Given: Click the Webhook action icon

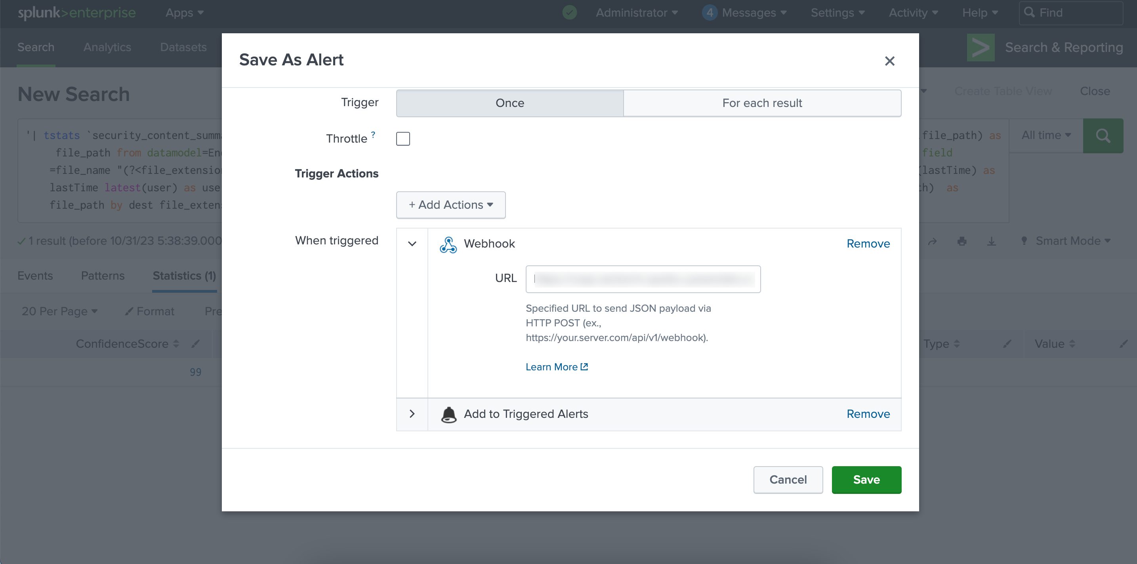Looking at the screenshot, I should (x=448, y=244).
